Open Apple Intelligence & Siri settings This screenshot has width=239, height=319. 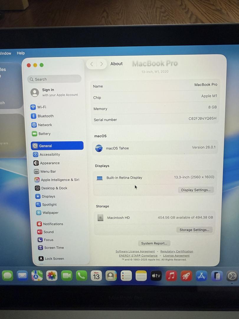[x=57, y=180]
